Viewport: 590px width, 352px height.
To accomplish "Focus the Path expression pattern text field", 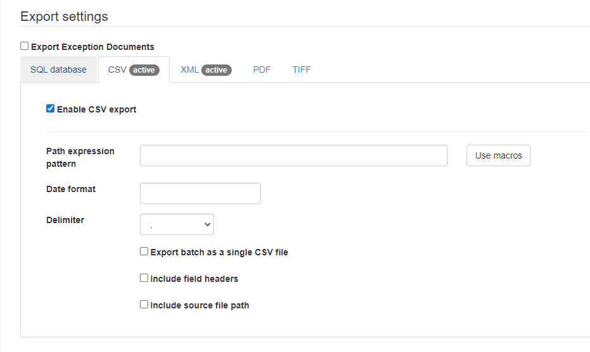I will (293, 155).
